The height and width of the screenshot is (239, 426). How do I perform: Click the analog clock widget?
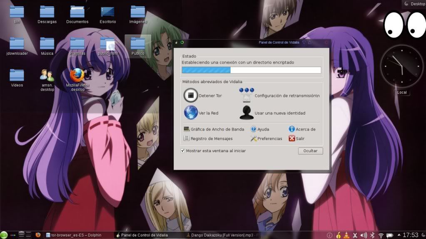402,66
